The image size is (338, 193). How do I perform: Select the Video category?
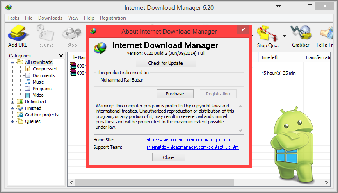[x=38, y=95]
